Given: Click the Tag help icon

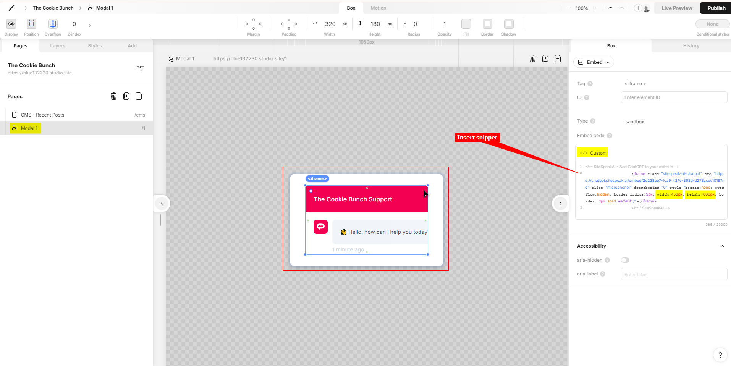Looking at the screenshot, I should click(x=590, y=84).
